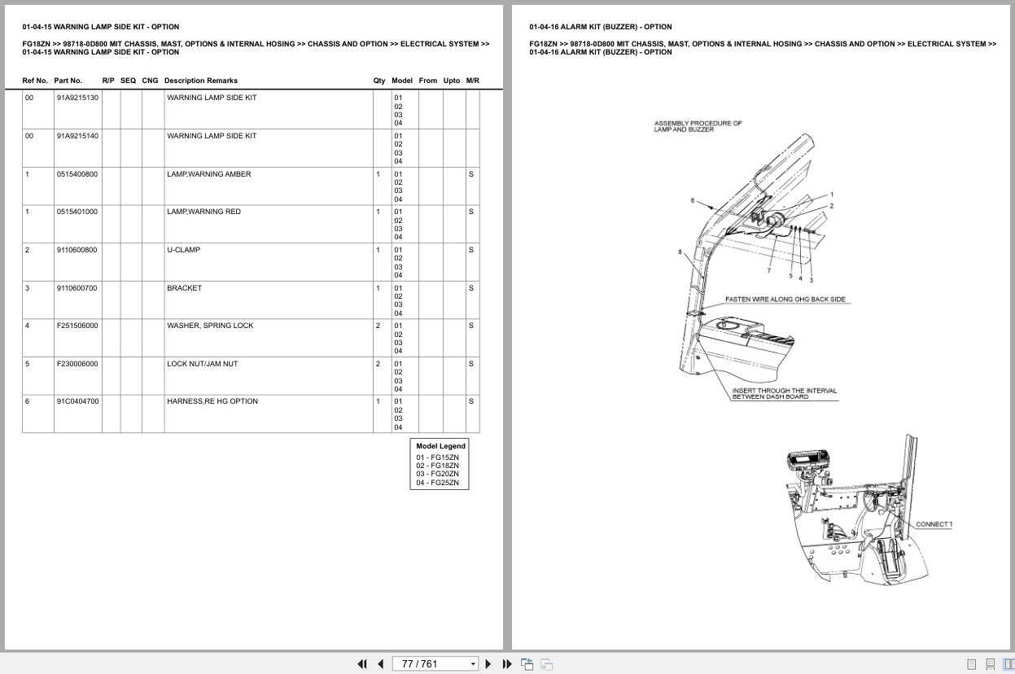Click the LAMP,WARNING RED description

[x=204, y=212]
